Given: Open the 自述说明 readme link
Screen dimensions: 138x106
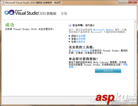Looking at the screenshot, I should click(81, 39).
